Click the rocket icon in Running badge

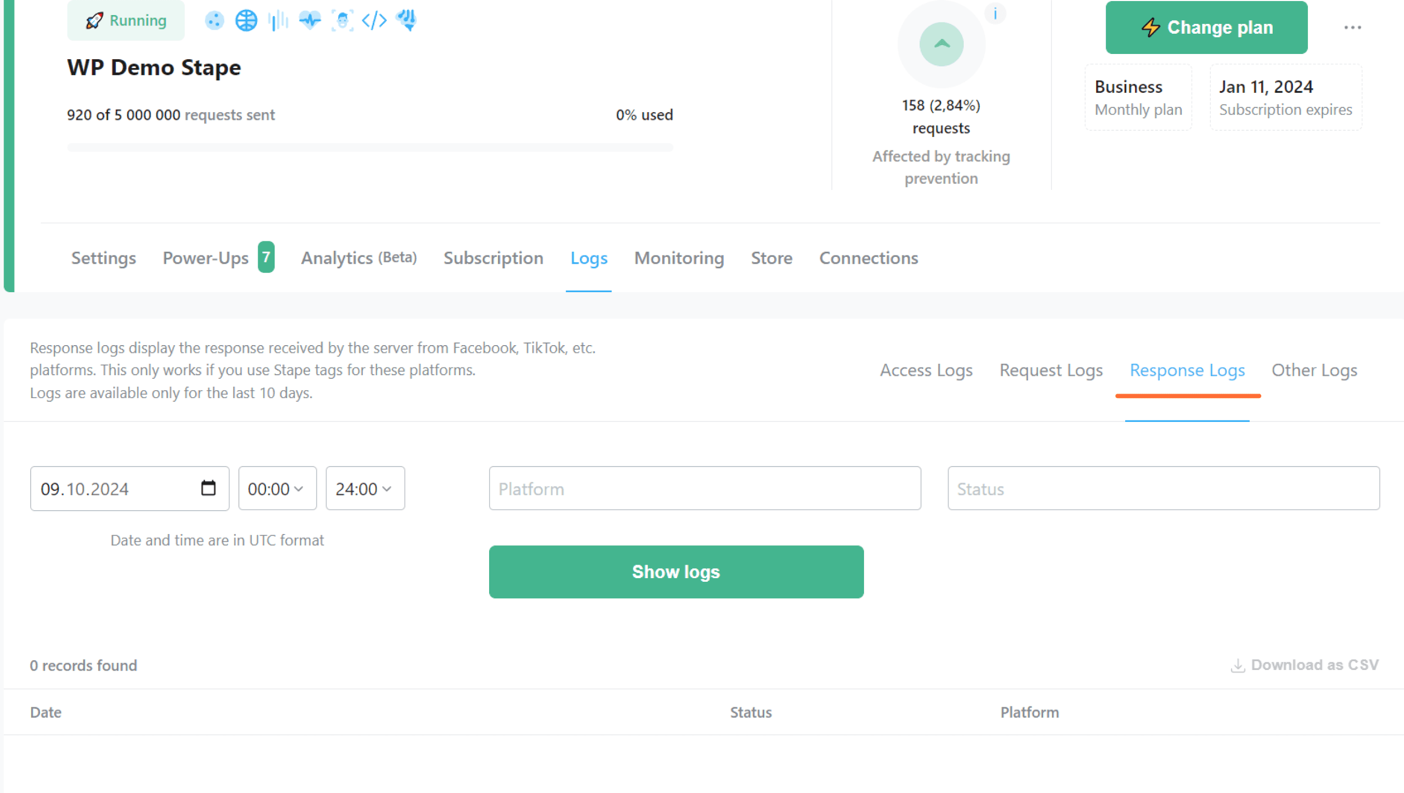pos(95,21)
